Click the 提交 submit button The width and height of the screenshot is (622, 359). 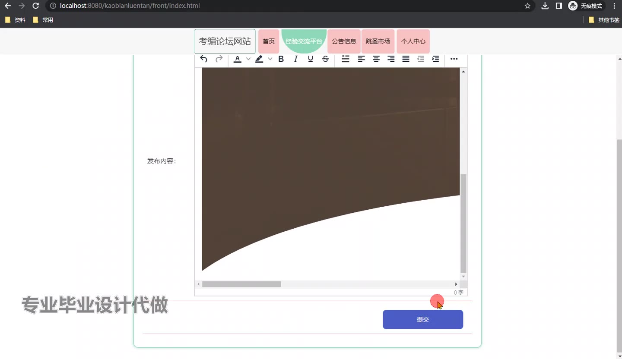(x=423, y=319)
